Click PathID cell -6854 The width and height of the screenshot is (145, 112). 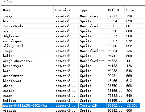pyautogui.click(x=115, y=21)
